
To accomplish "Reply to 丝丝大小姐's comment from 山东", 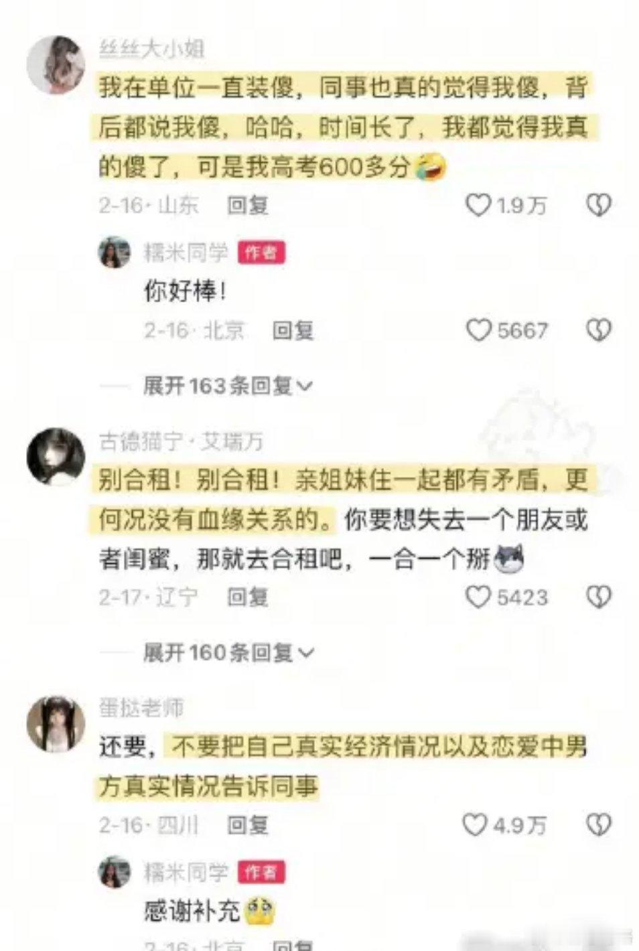I will 247,205.
